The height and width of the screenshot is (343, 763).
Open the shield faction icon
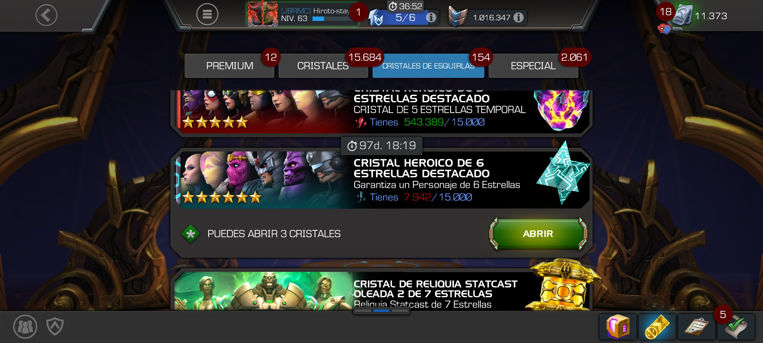coord(55,326)
